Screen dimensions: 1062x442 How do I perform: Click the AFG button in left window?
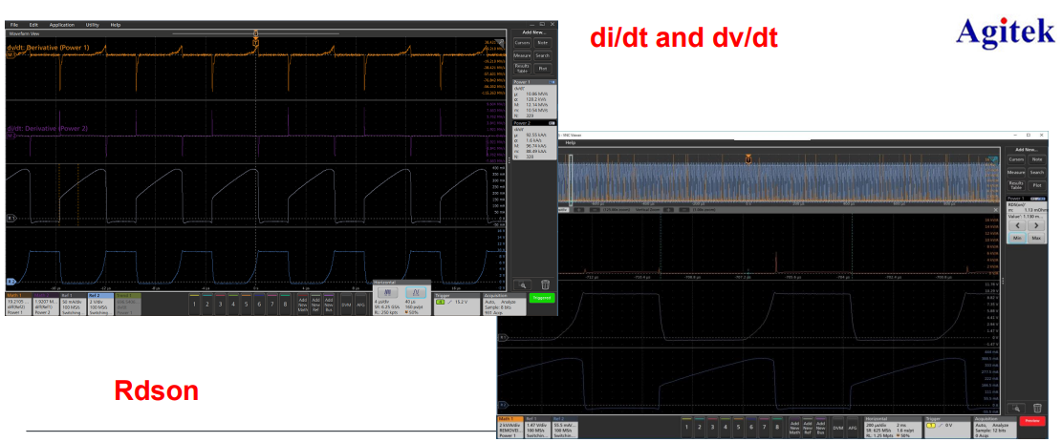pyautogui.click(x=360, y=305)
